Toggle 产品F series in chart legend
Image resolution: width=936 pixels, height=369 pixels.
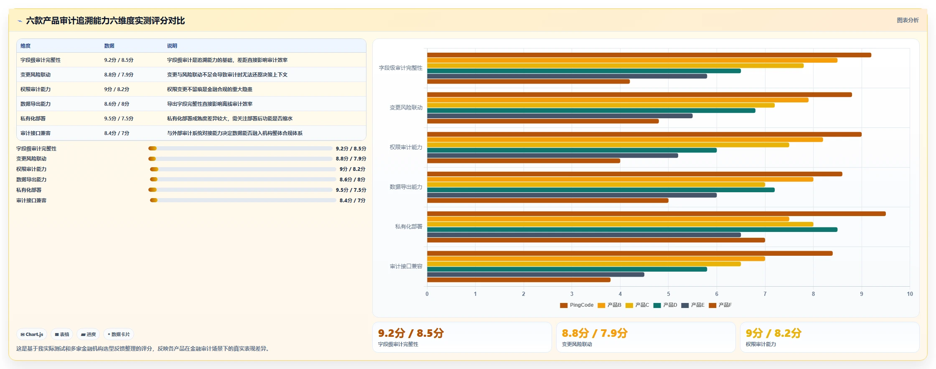(x=720, y=305)
